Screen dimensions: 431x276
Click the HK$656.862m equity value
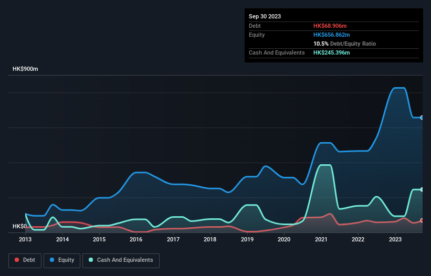click(331, 35)
